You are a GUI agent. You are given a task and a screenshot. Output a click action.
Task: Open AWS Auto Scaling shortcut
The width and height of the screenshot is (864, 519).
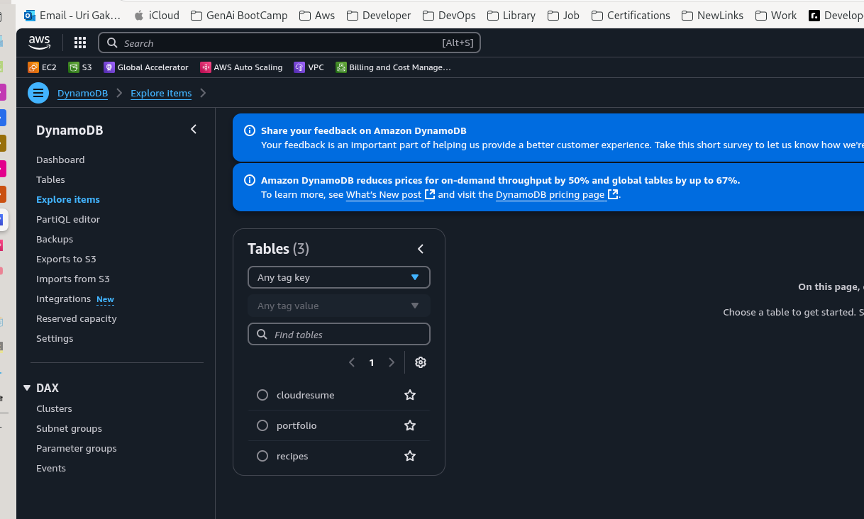click(241, 67)
